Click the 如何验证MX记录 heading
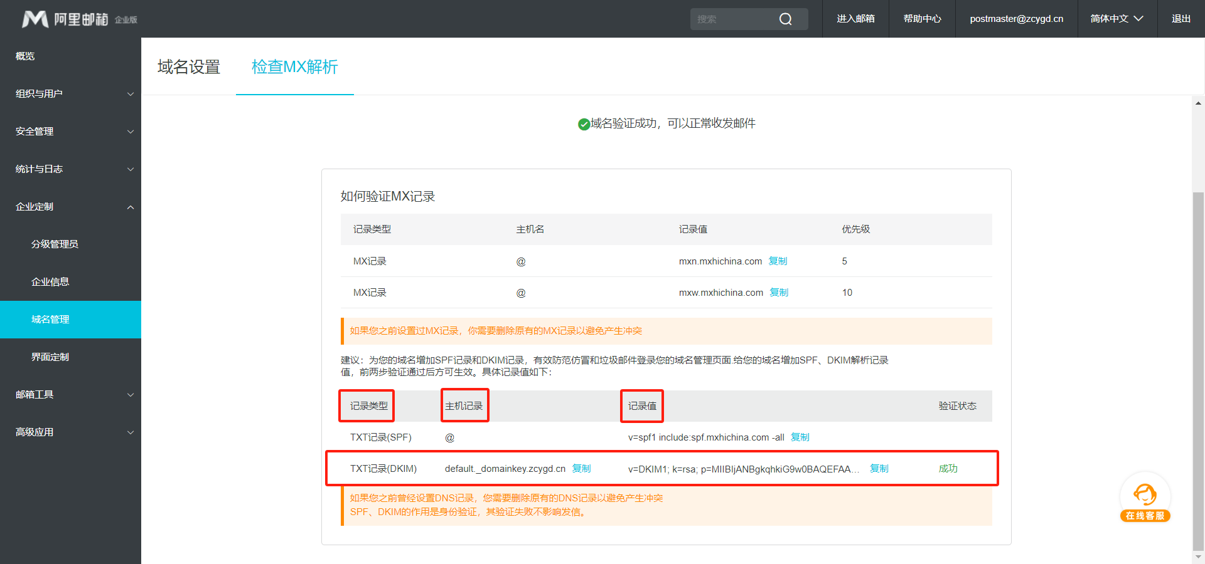The image size is (1205, 564). [x=388, y=197]
